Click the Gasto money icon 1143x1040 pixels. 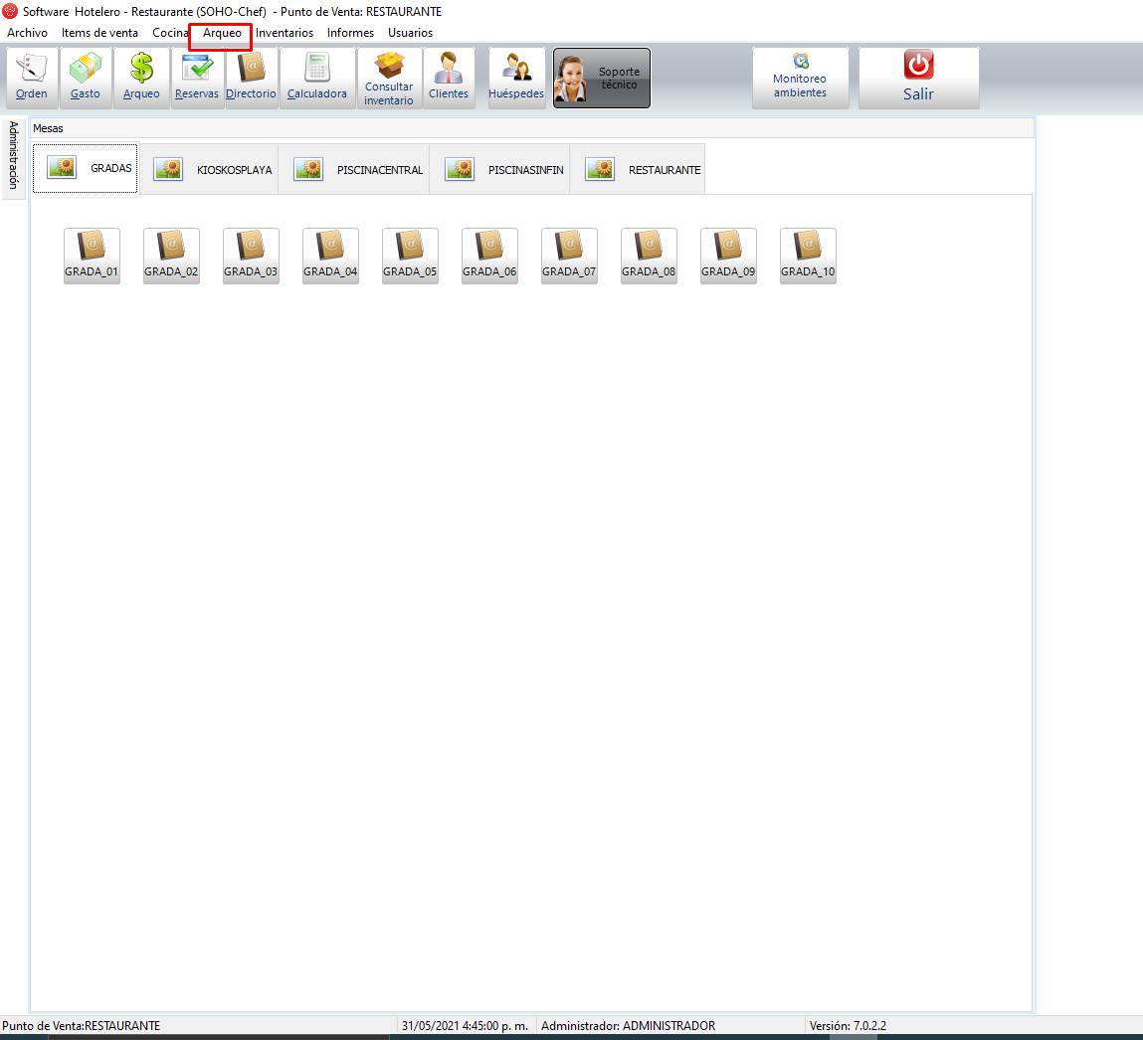pos(86,78)
